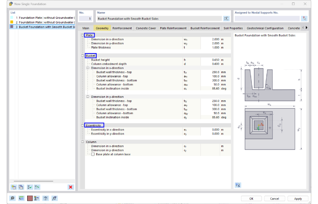Switch to the Main tab
The image size is (318, 204).
[86, 28]
